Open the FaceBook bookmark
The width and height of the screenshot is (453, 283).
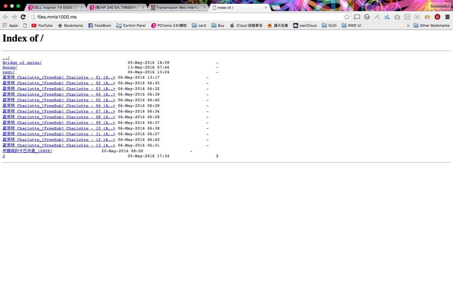click(99, 25)
